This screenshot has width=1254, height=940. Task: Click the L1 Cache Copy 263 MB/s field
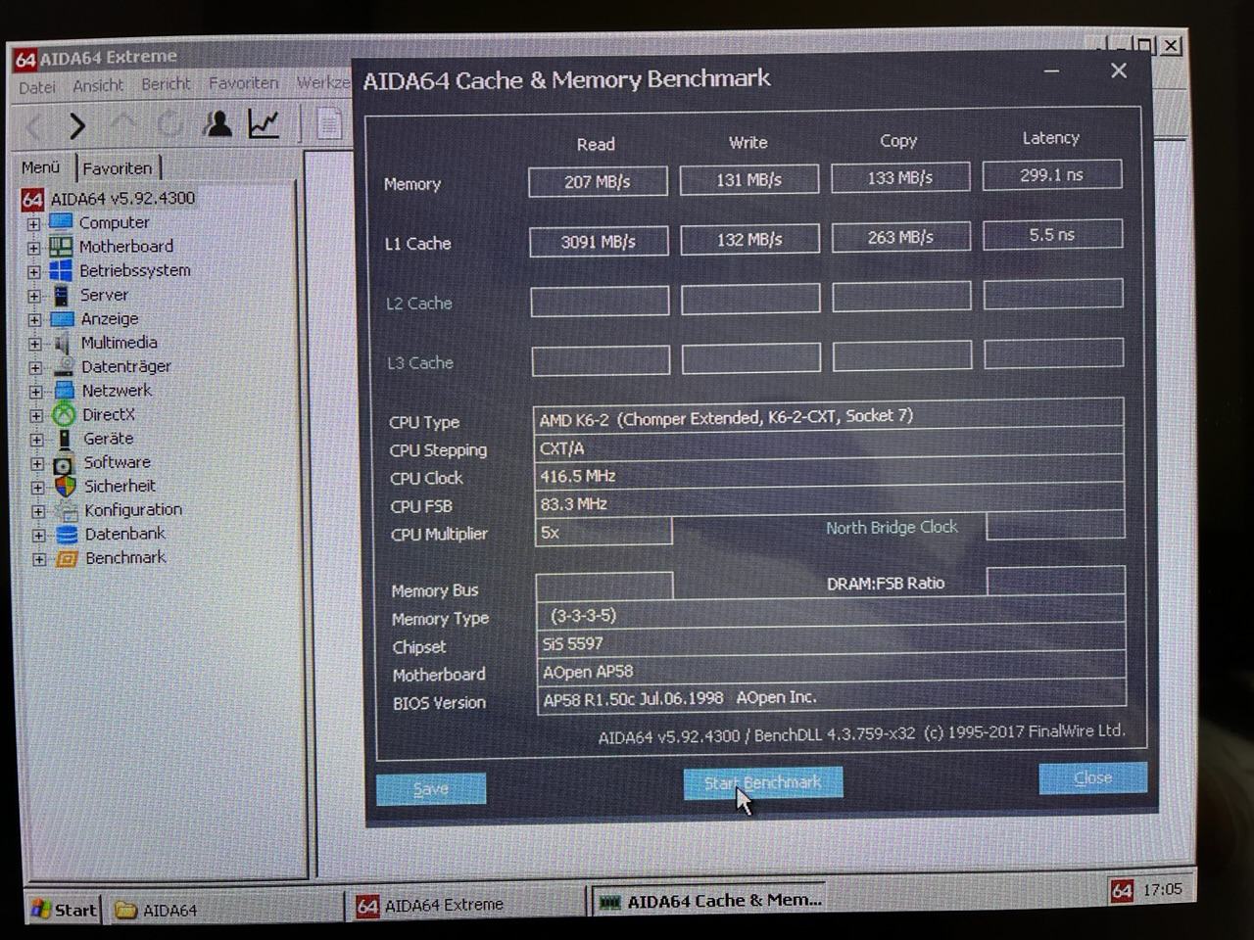[901, 237]
